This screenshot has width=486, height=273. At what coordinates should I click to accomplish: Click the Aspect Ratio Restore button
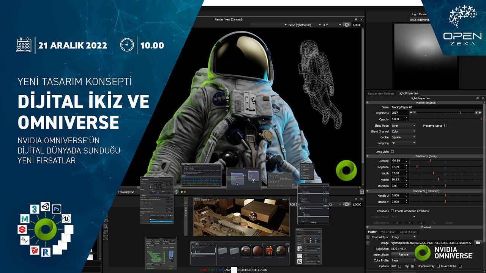[x=404, y=254]
